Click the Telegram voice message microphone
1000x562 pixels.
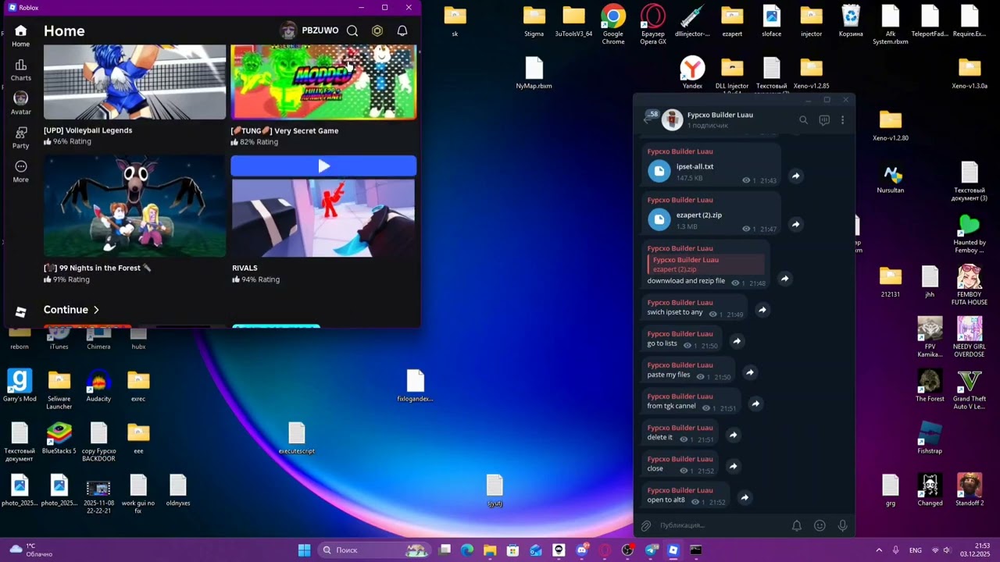click(842, 525)
